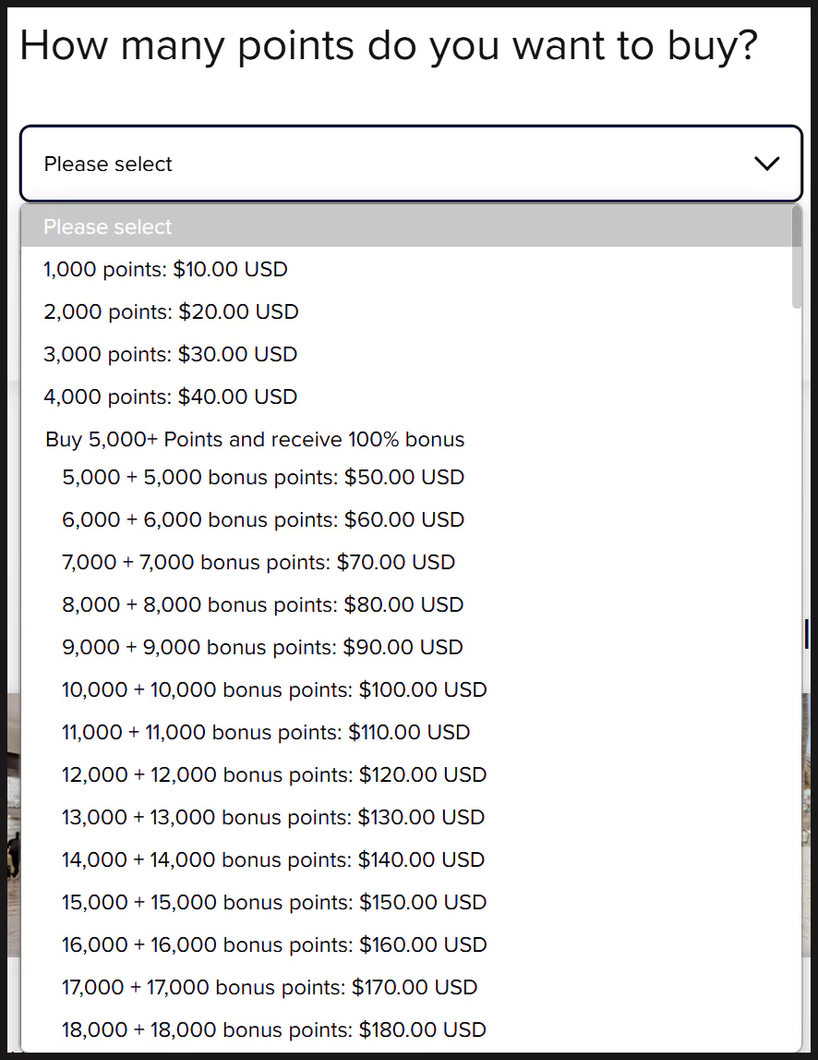Select 4,000 points for $40.00 USD
Image resolution: width=818 pixels, height=1060 pixels.
click(x=171, y=397)
